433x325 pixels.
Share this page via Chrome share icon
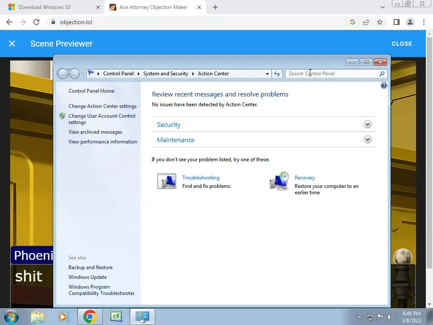pyautogui.click(x=366, y=22)
